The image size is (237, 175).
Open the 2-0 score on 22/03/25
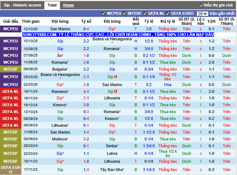(86, 85)
